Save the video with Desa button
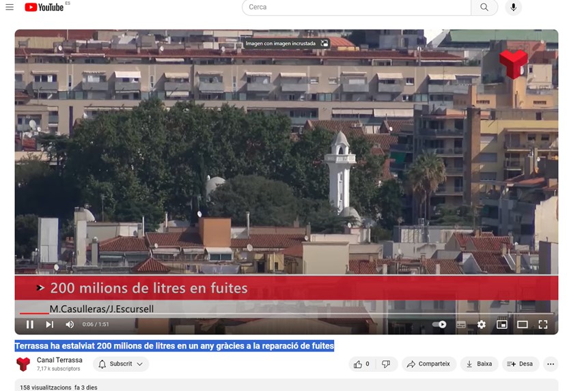The height and width of the screenshot is (391, 567). tap(521, 364)
